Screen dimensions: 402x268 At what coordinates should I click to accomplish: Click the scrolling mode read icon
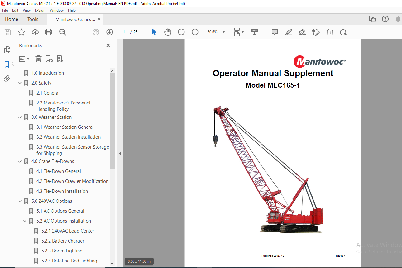(x=255, y=32)
